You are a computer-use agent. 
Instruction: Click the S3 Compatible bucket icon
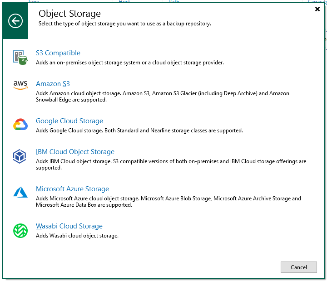coord(20,58)
